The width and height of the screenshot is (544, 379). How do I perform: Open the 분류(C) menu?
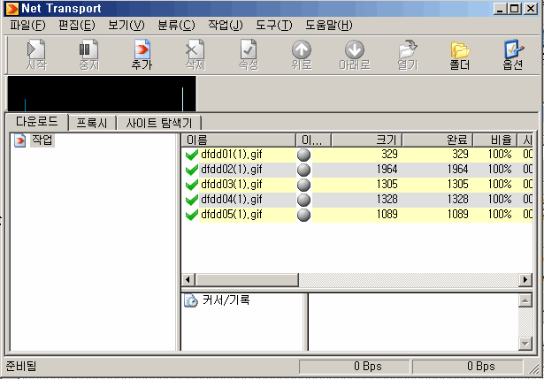[176, 25]
